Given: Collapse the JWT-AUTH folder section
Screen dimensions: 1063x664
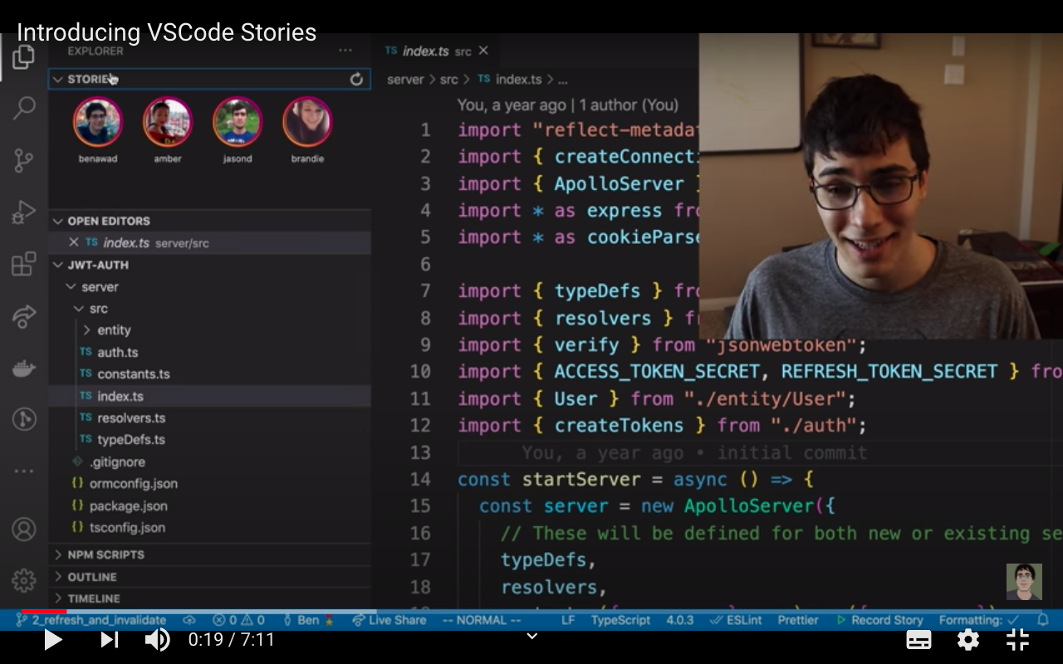Looking at the screenshot, I should coord(57,265).
